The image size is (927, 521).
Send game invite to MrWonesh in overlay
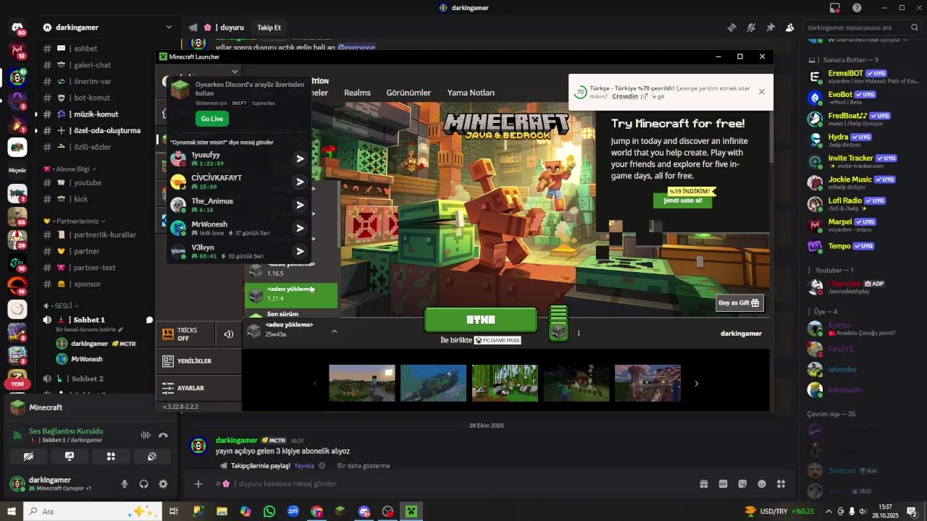pos(300,228)
